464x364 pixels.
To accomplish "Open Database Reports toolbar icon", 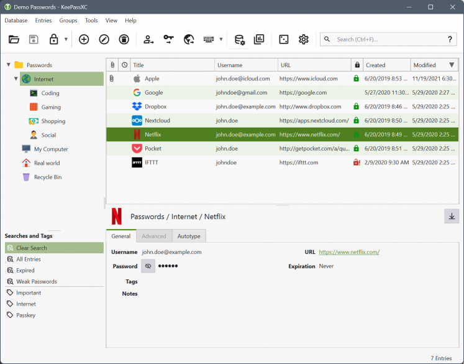I will coord(259,39).
